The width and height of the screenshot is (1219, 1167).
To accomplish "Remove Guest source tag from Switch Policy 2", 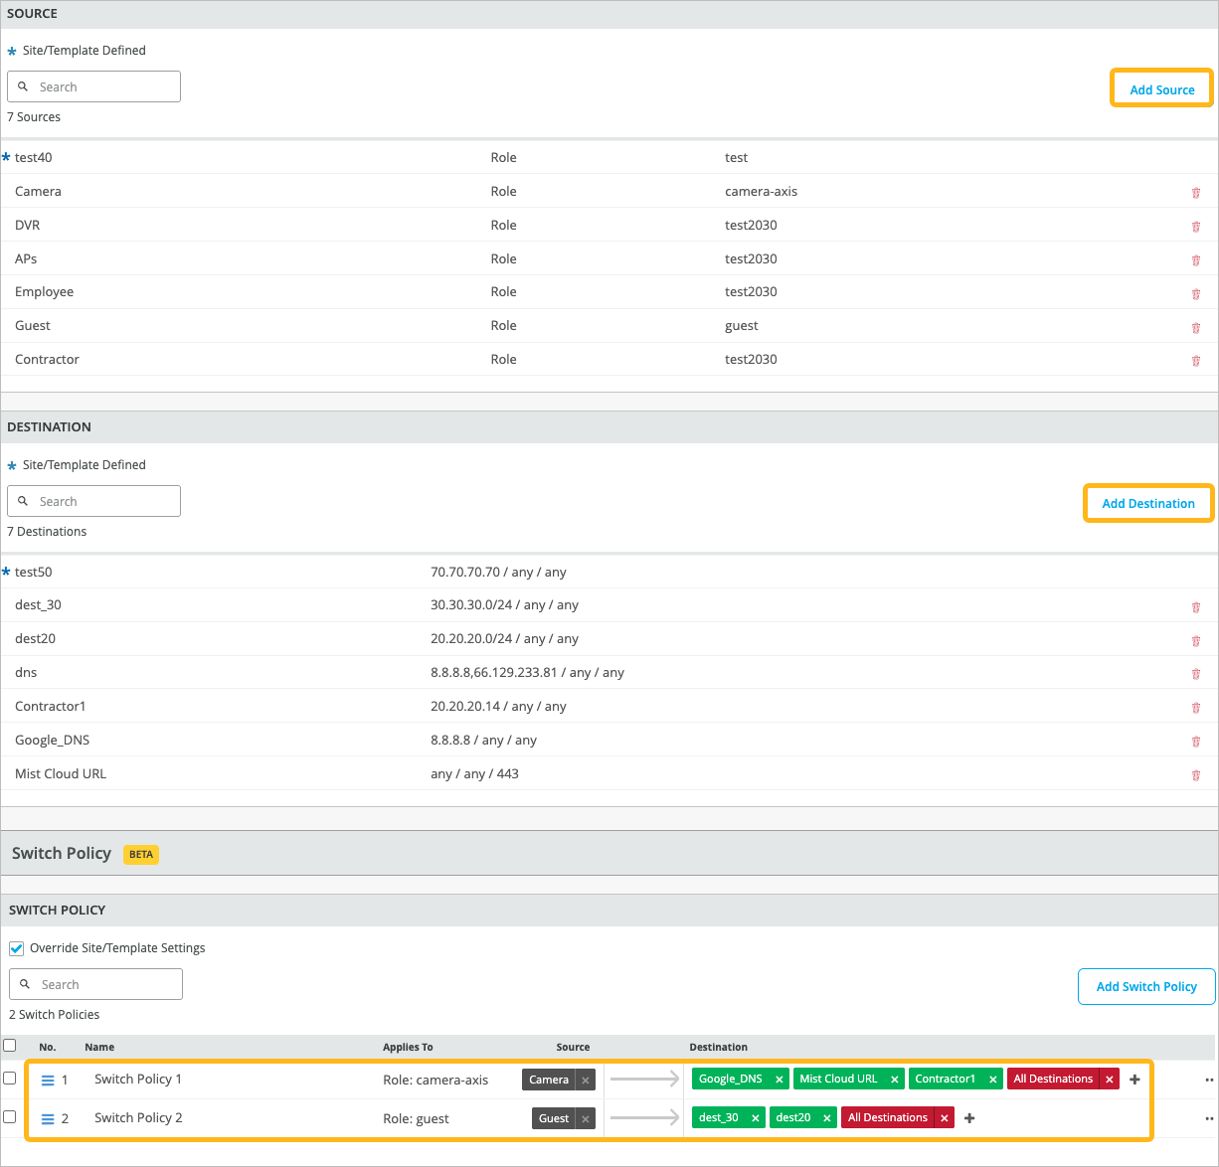I will click(586, 1119).
